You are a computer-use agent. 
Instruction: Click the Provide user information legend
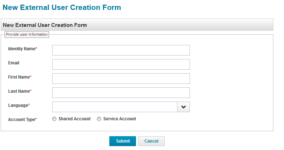(x=27, y=34)
